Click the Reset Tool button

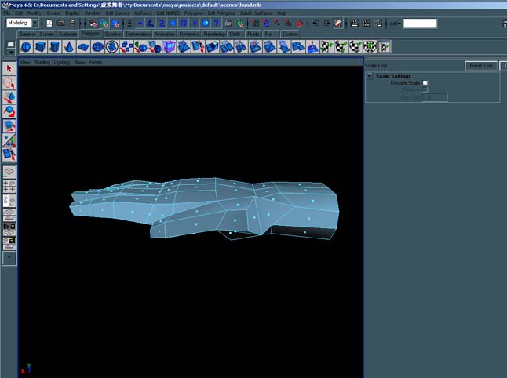coord(481,66)
